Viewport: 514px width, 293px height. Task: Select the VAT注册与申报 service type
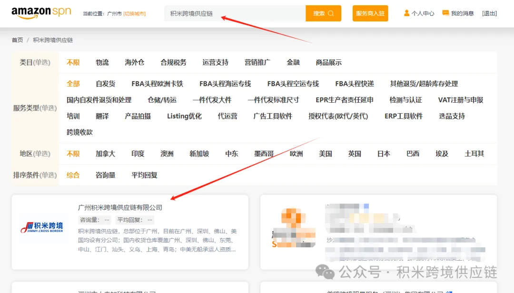pos(460,100)
